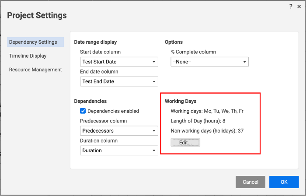Click the Length of Day hours text

[198, 121]
